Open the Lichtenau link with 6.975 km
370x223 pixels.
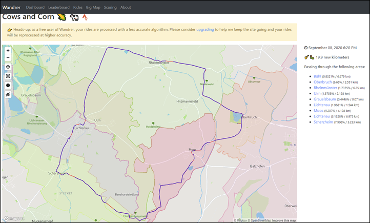[x=322, y=116]
